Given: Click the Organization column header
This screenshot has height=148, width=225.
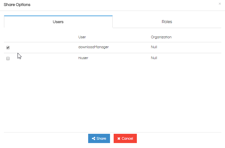Looking at the screenshot, I should [x=161, y=37].
